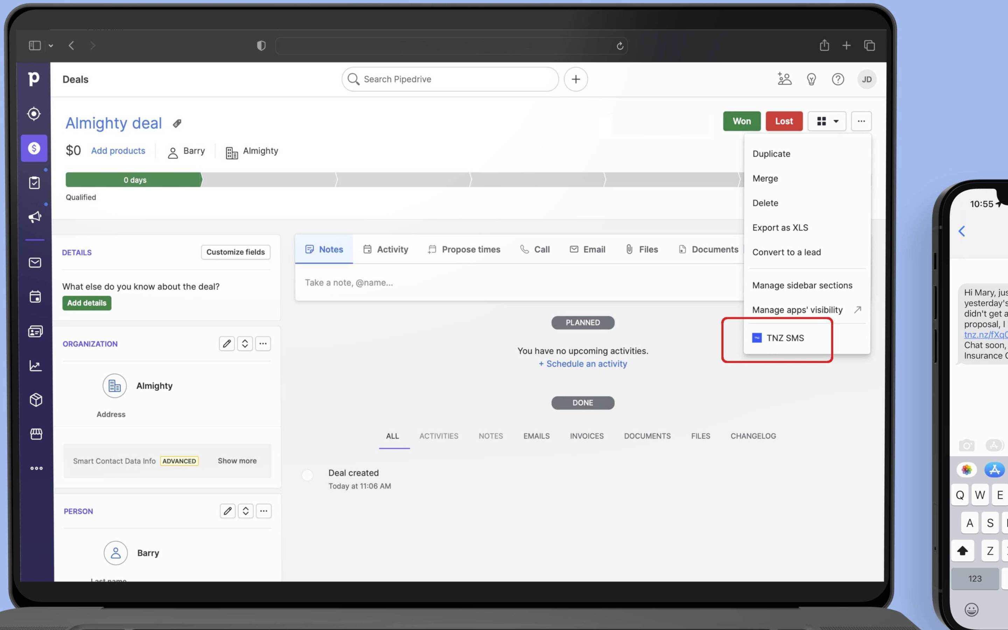This screenshot has width=1008, height=630.
Task: Open Marketplace storefront icon in sidebar
Action: (36, 434)
